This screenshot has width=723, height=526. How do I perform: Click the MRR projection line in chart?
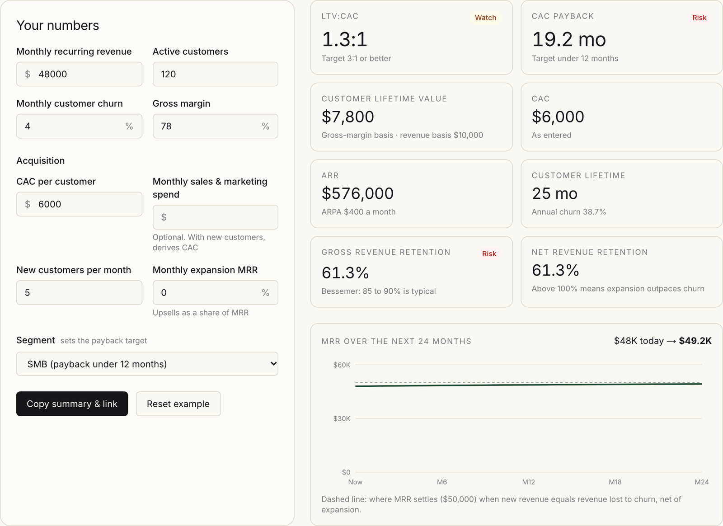pos(528,385)
